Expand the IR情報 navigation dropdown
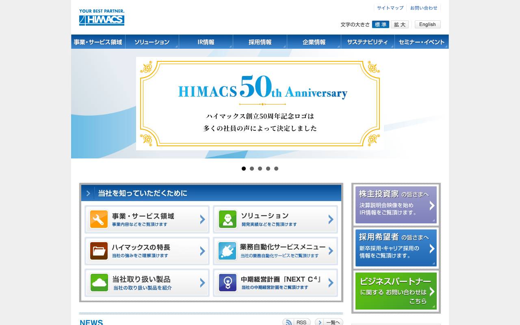Screen dimensions: 520x325 (206, 41)
